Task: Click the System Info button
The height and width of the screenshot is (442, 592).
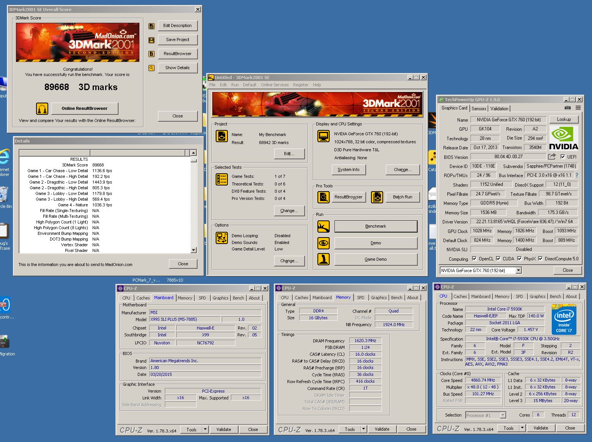Action: pos(349,170)
